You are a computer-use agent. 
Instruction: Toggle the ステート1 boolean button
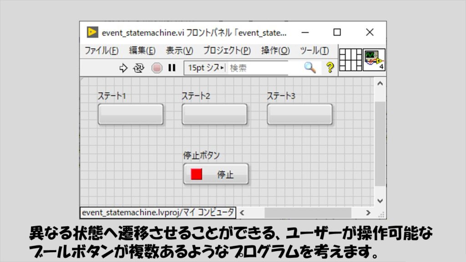(130, 114)
